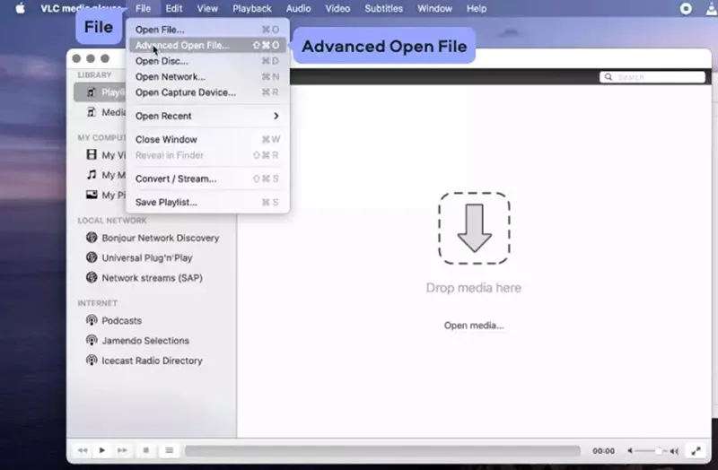Open the Subtitles menu in the menu bar
The width and height of the screenshot is (718, 470).
pos(383,8)
